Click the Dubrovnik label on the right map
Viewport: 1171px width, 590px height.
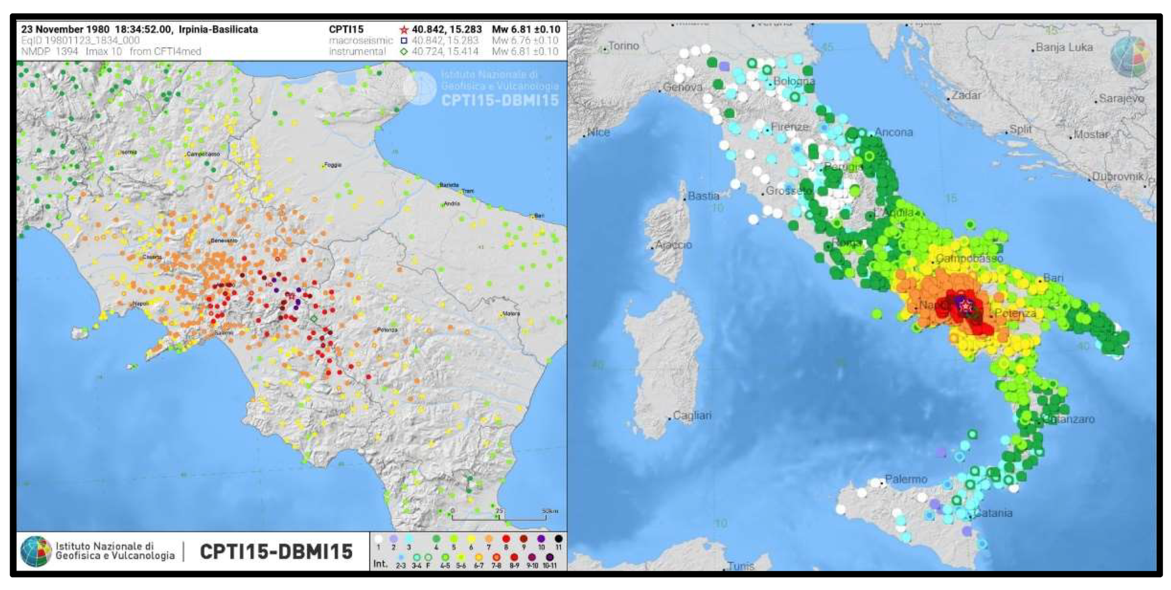pyautogui.click(x=1118, y=176)
